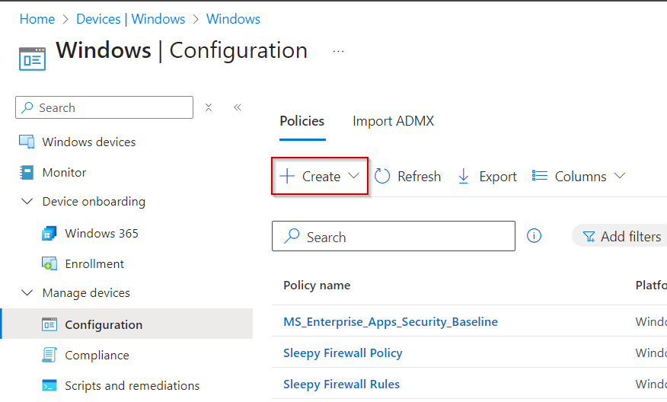This screenshot has height=402, width=667.
Task: Select the Windows 365 icon
Action: (x=49, y=234)
